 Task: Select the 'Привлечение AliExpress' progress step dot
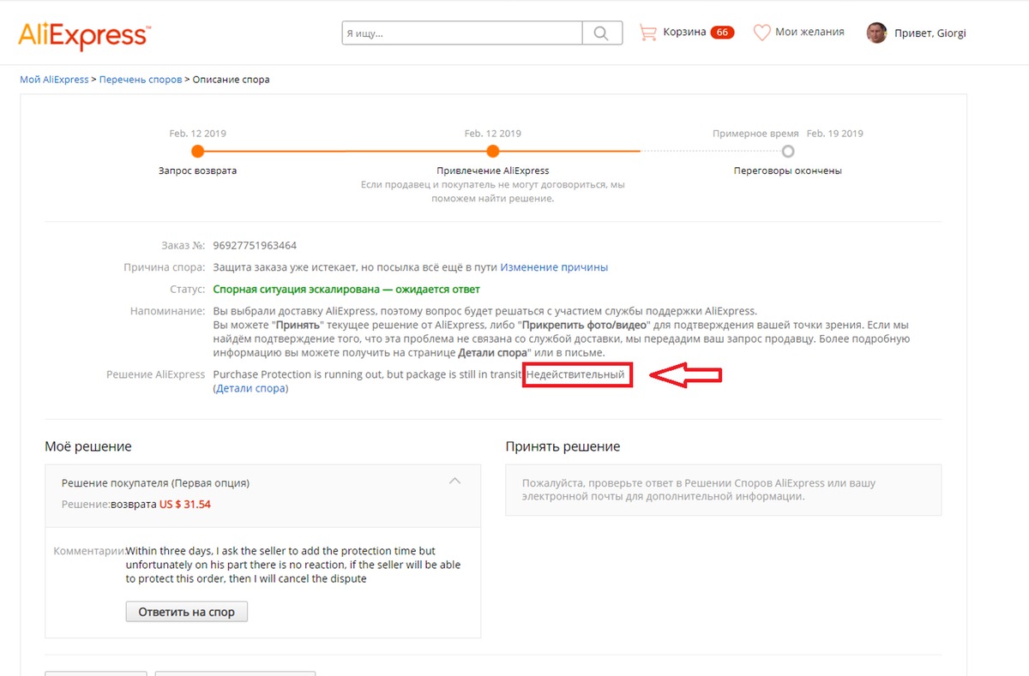(492, 152)
